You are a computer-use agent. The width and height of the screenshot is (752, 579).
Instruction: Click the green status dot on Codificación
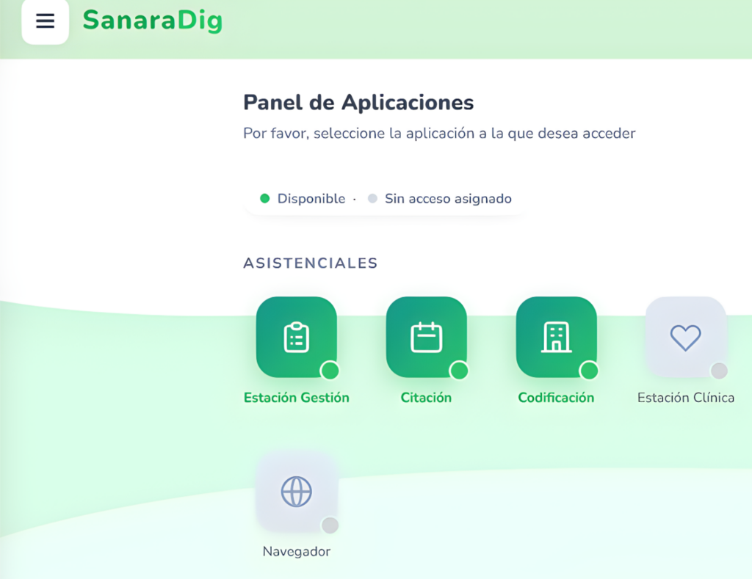click(589, 371)
